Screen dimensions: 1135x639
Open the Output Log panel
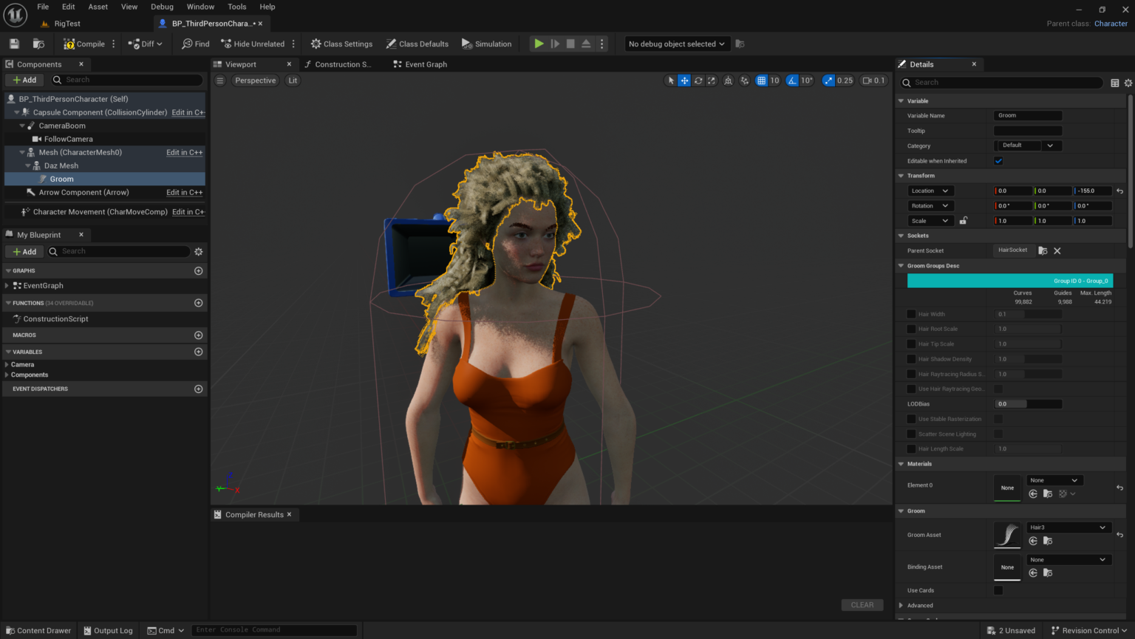(x=108, y=630)
